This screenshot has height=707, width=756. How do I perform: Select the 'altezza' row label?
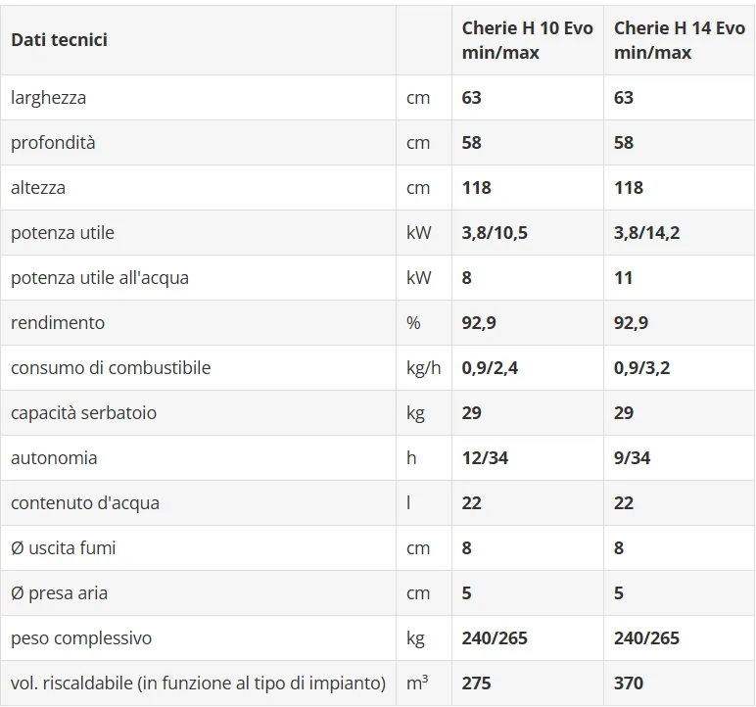coord(38,188)
